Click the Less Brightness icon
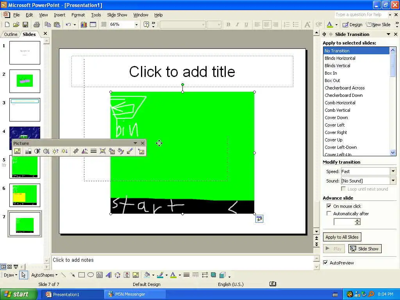The image size is (400, 300). [64, 151]
